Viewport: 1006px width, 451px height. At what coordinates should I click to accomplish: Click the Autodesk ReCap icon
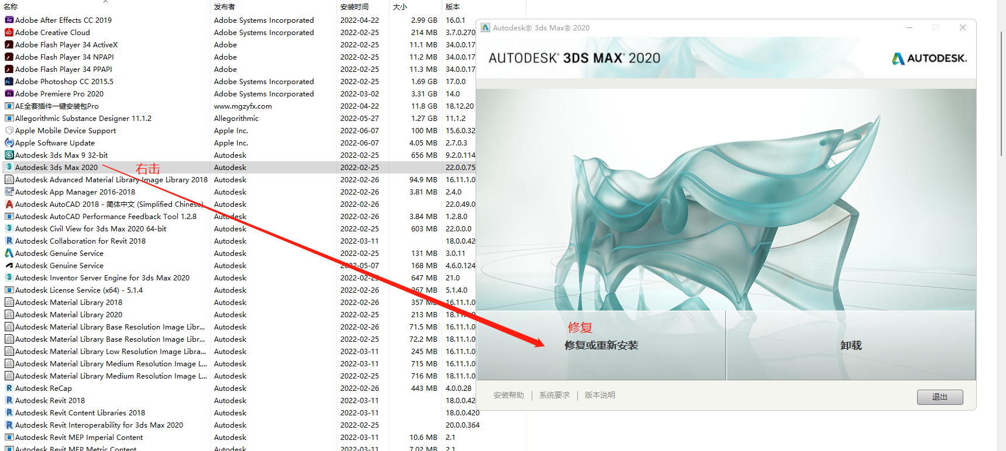click(9, 388)
